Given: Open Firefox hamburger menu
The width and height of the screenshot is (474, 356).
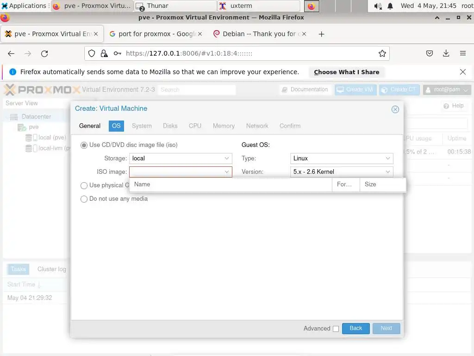Looking at the screenshot, I should click(462, 54).
